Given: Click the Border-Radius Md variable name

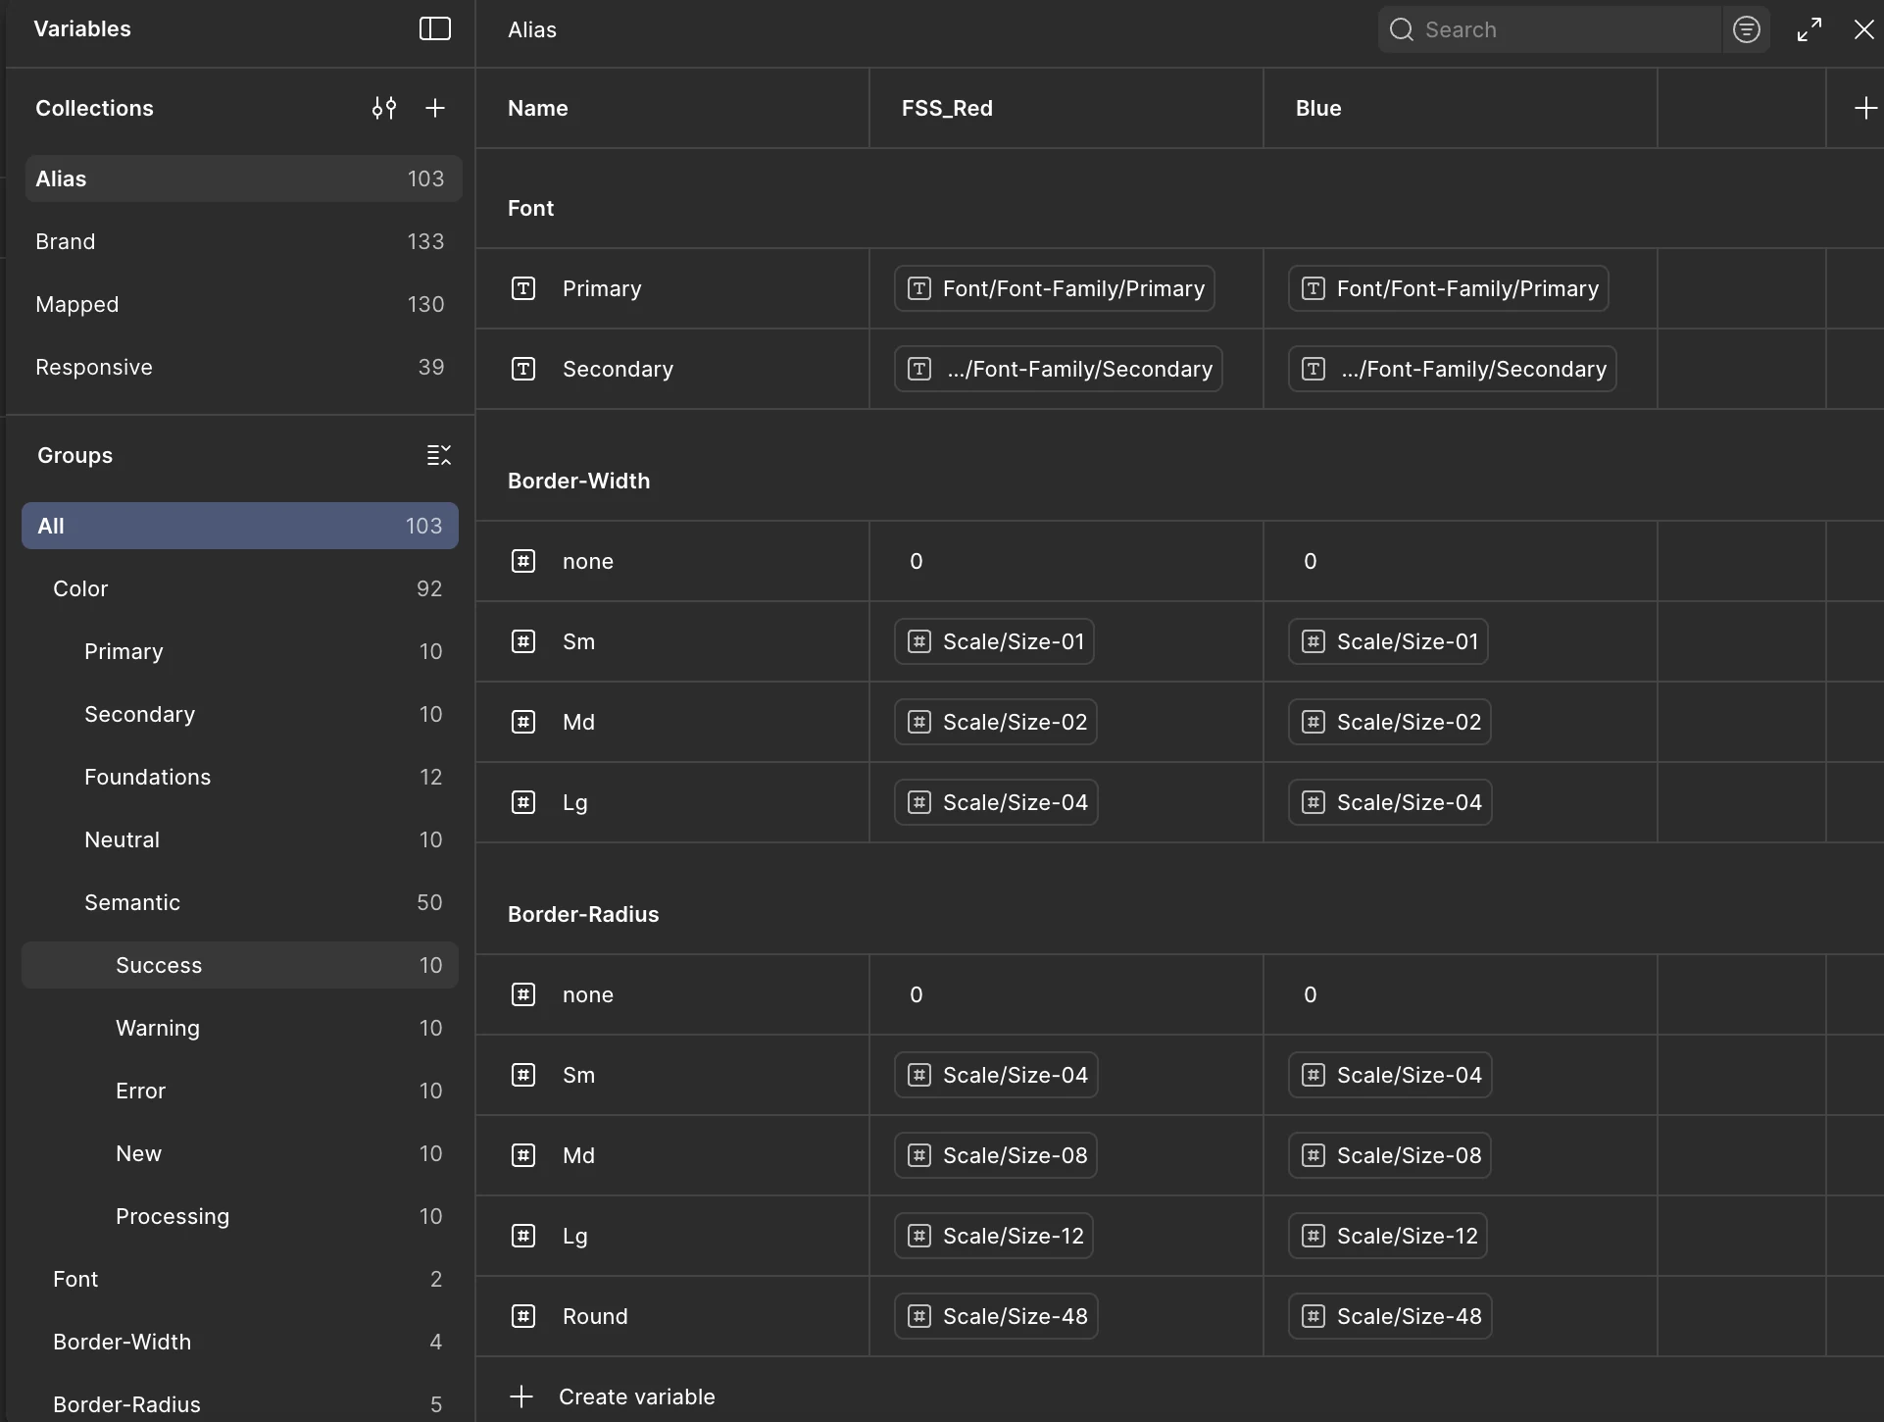Looking at the screenshot, I should [578, 1155].
